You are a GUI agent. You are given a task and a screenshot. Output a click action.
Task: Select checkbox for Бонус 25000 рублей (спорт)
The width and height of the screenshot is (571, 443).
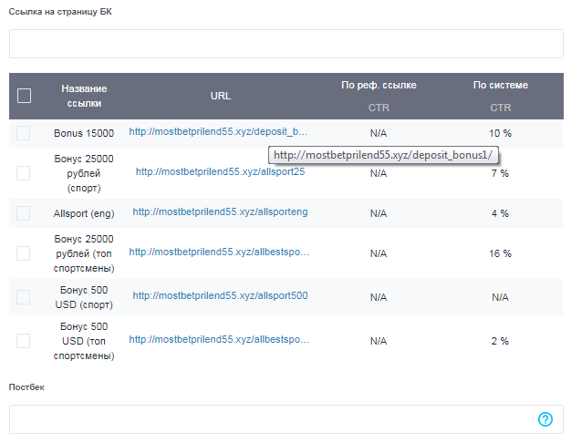pyautogui.click(x=24, y=172)
